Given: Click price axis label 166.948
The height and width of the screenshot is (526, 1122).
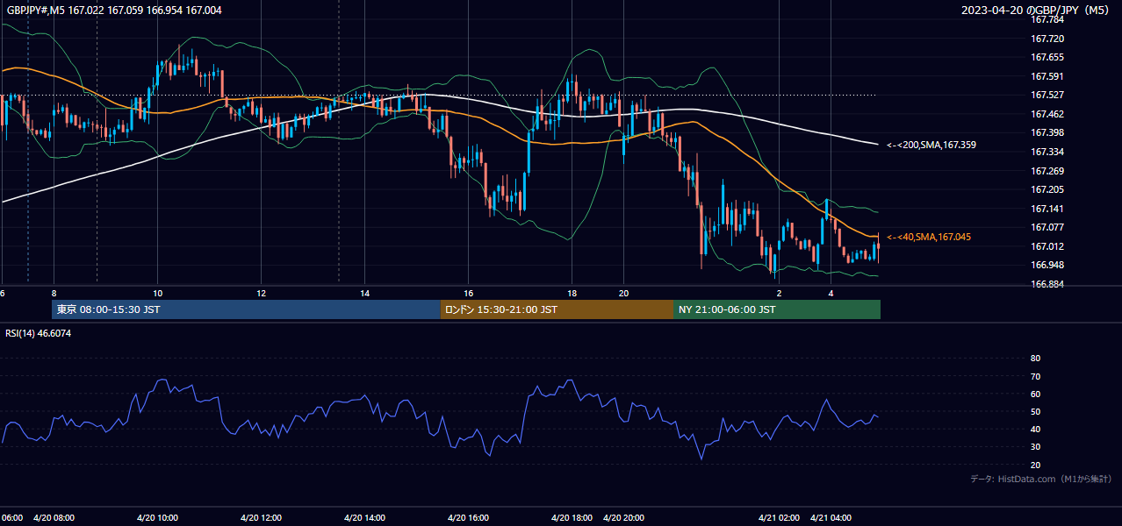Looking at the screenshot, I should pyautogui.click(x=1046, y=265).
